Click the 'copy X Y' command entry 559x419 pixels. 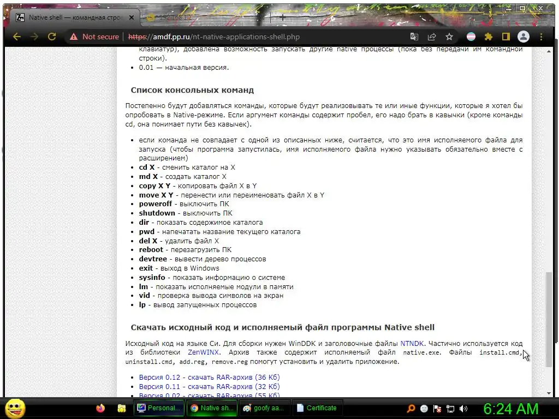click(x=198, y=186)
